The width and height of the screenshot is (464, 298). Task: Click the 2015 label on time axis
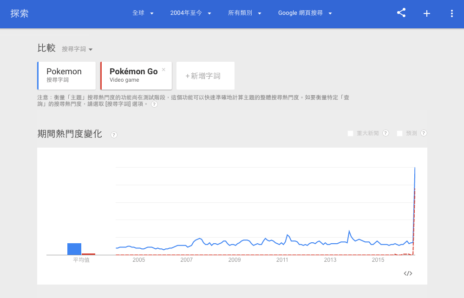[378, 260]
